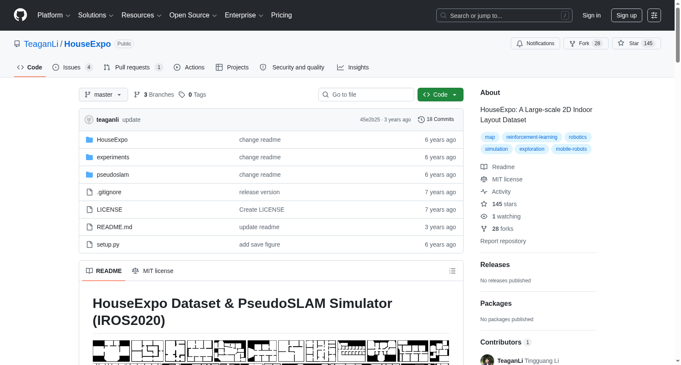This screenshot has width=681, height=365.
Task: Expand the Platform menu
Action: click(54, 15)
